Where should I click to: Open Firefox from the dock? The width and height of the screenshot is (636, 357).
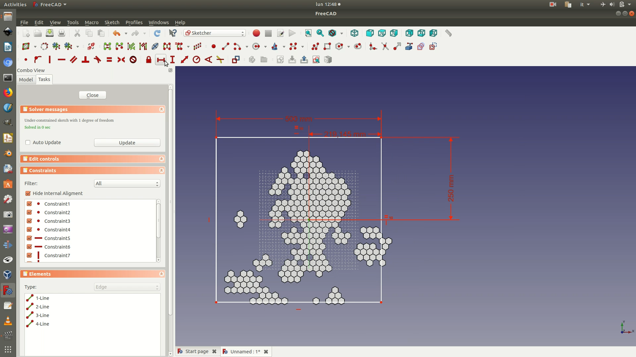click(x=8, y=93)
